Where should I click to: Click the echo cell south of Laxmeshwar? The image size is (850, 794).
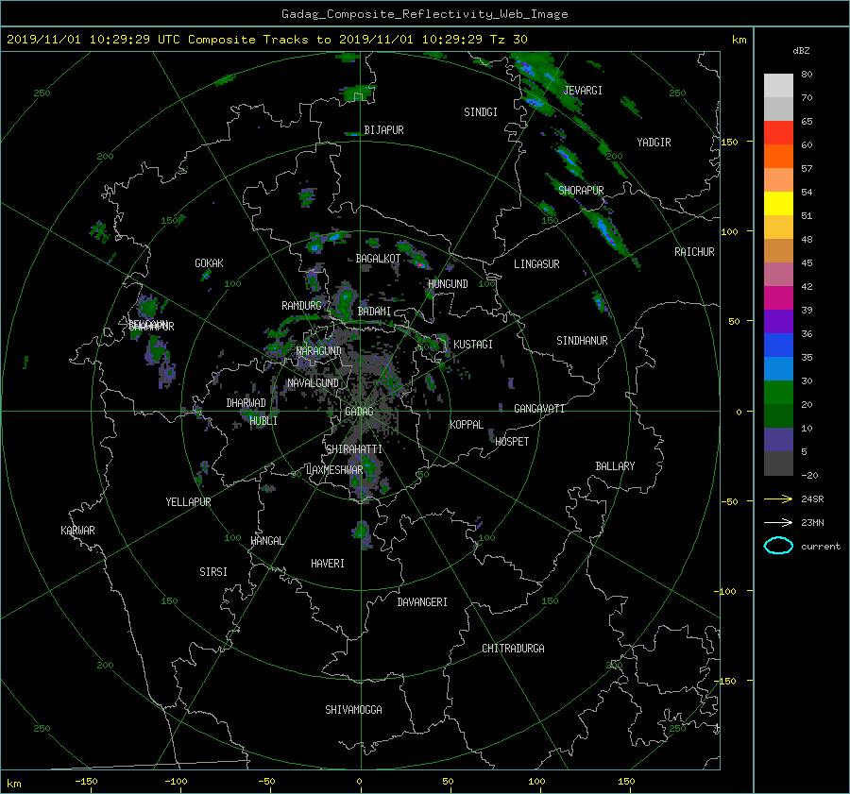(362, 534)
